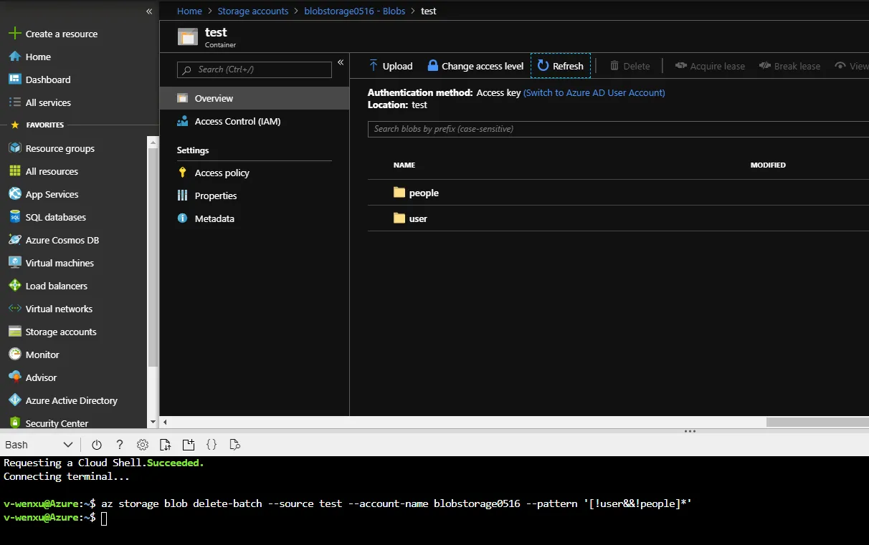Select the Overview menu item
Image resolution: width=869 pixels, height=545 pixels.
[x=255, y=98]
